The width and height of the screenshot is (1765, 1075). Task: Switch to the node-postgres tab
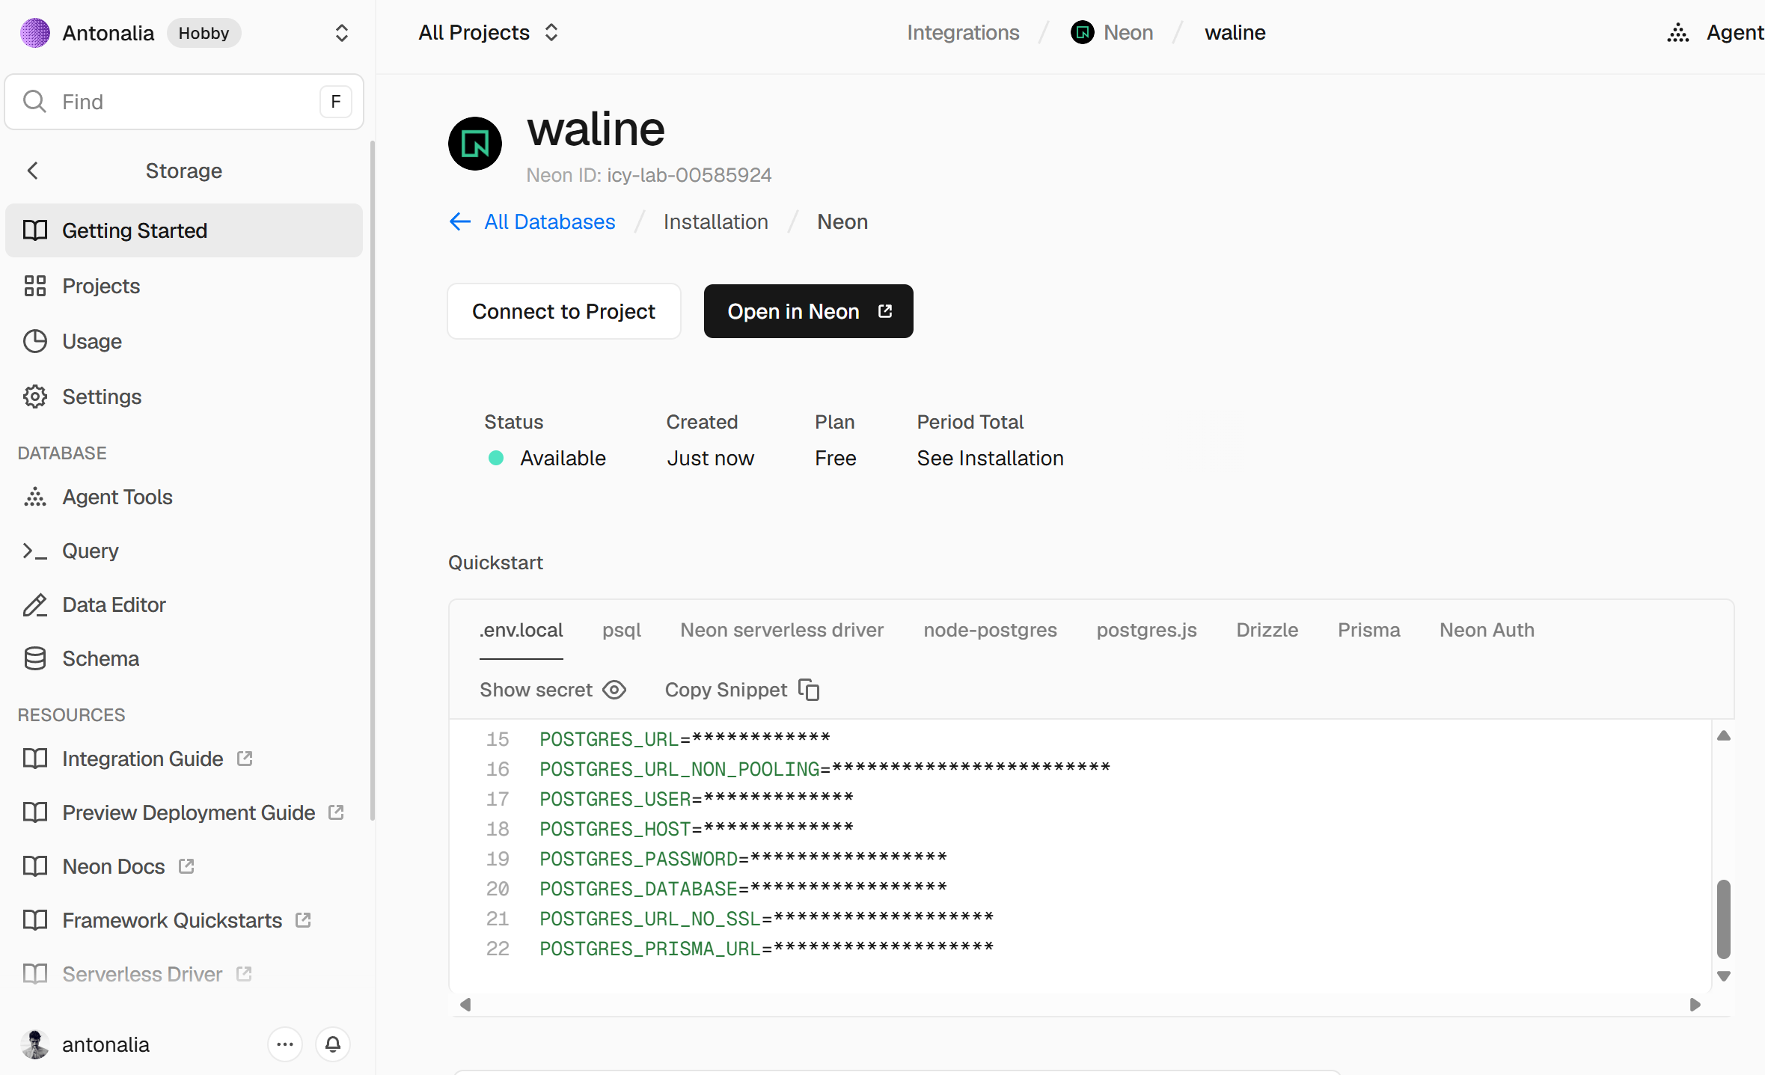pyautogui.click(x=991, y=630)
